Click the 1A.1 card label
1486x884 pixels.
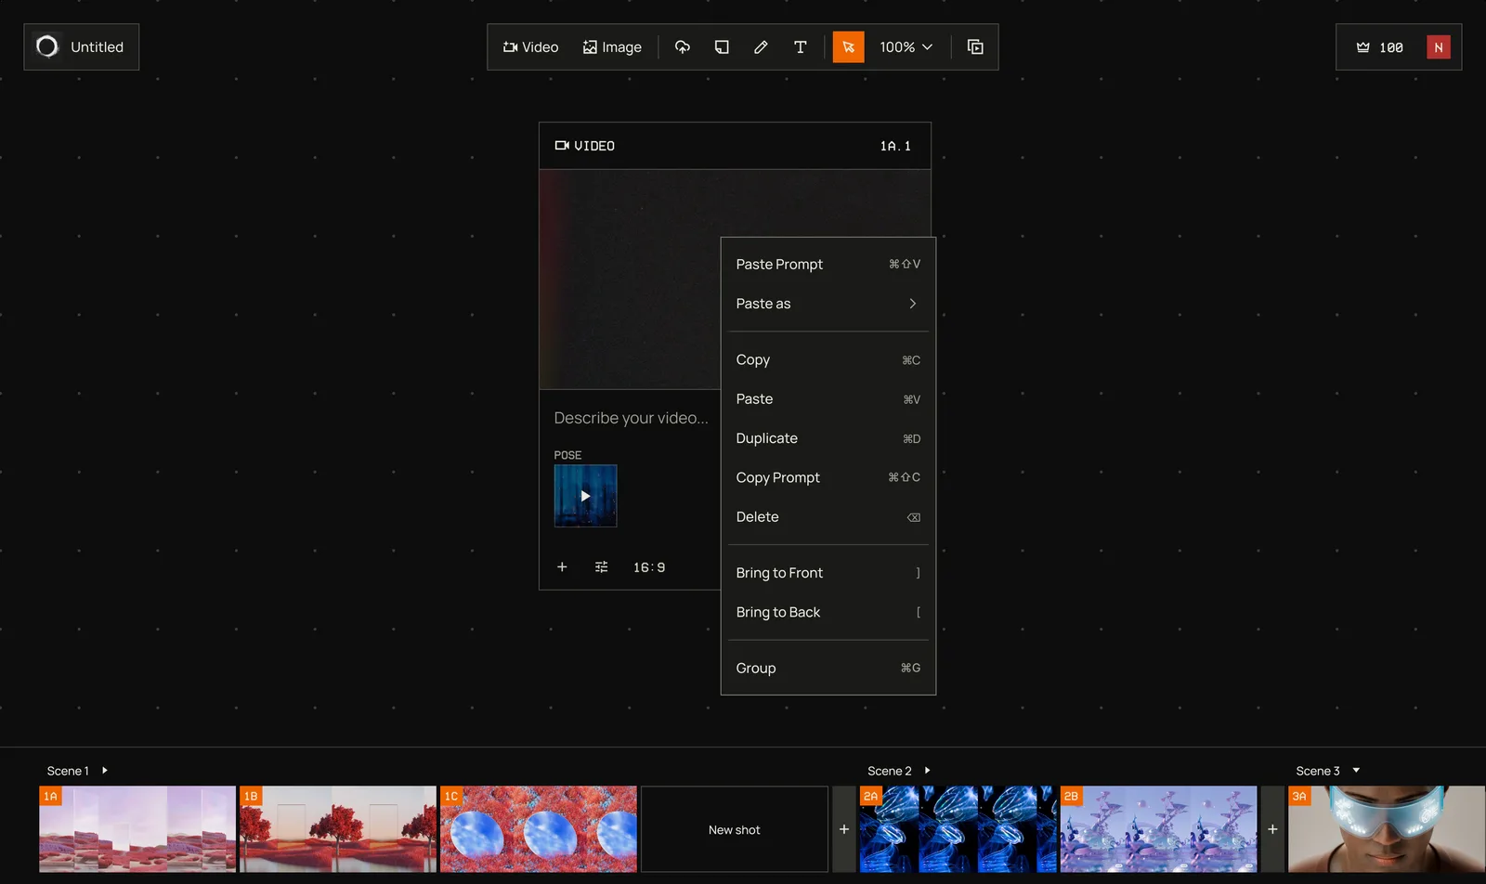895,146
